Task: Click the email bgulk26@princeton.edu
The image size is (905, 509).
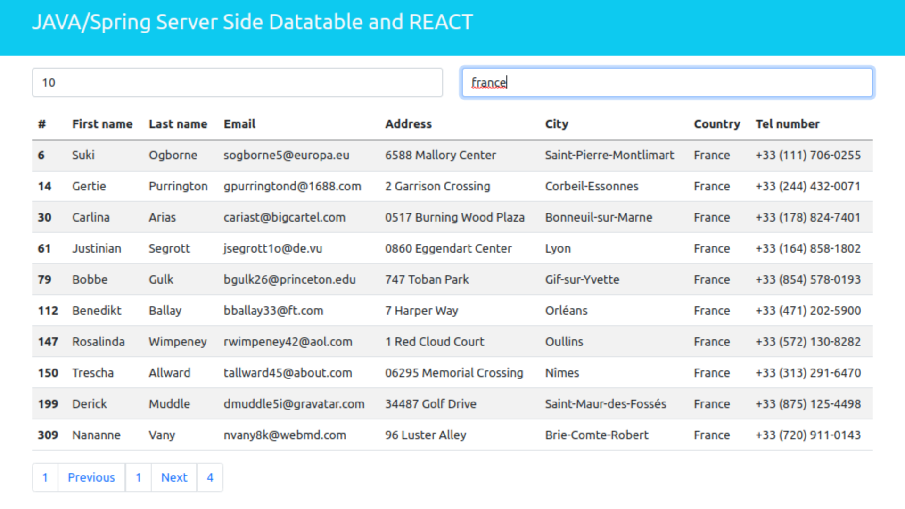Action: pyautogui.click(x=290, y=279)
